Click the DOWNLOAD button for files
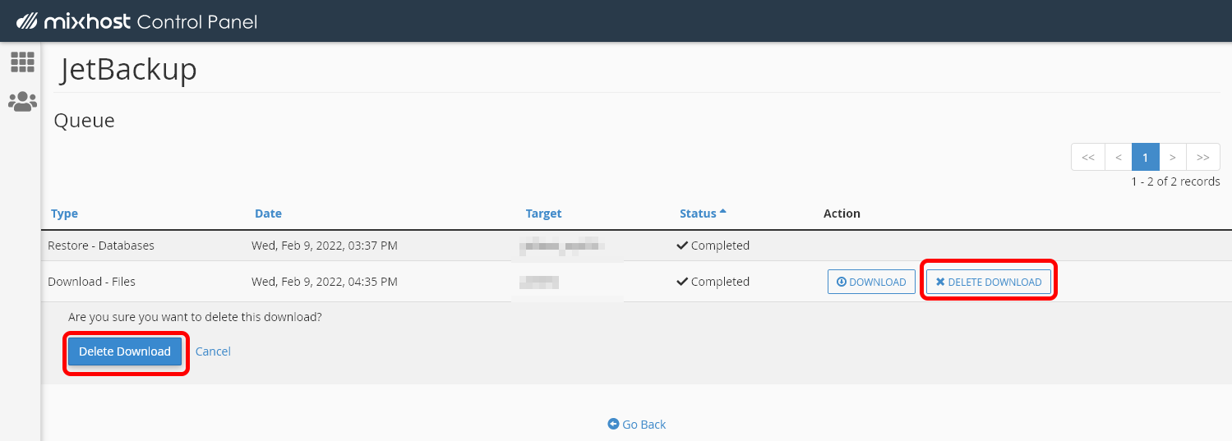Image resolution: width=1232 pixels, height=441 pixels. (871, 282)
